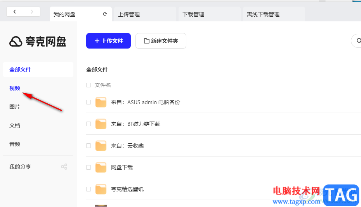The height and width of the screenshot is (207, 361).
Task: Switch to the 下载管理 tab
Action: 210,14
